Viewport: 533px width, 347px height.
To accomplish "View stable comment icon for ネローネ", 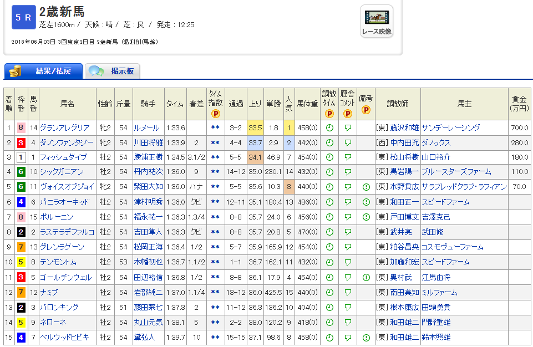I will tap(348, 322).
